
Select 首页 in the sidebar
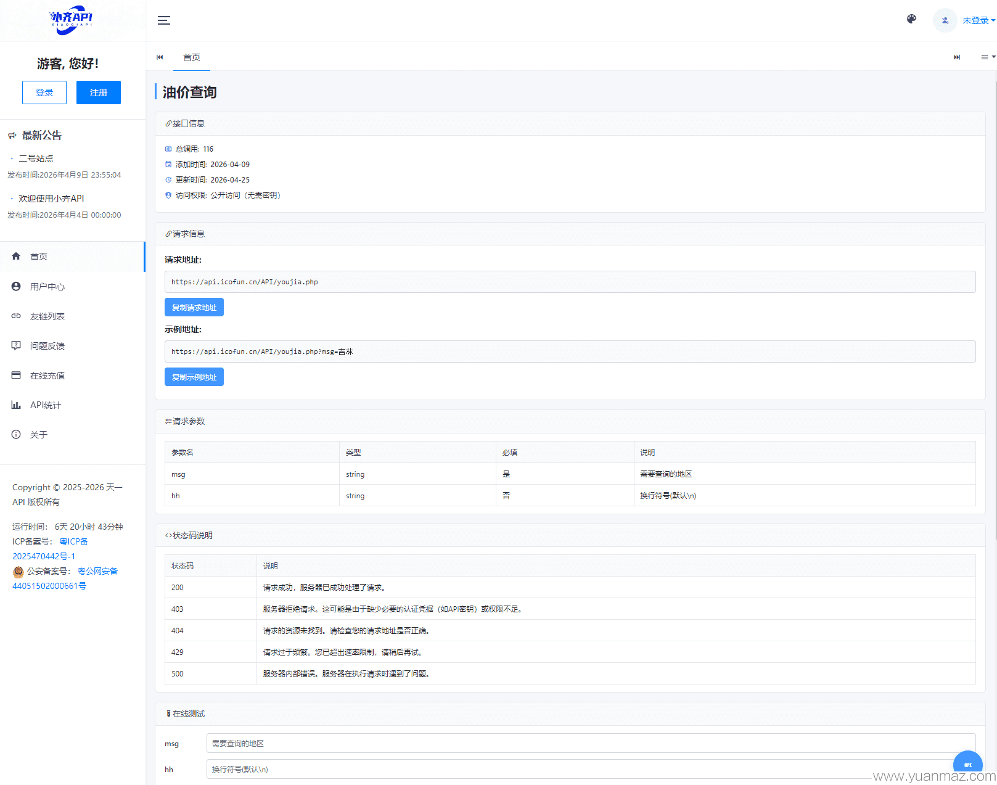72,257
